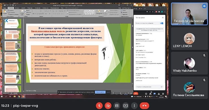Switch to the Переходы ribbon tab
The width and height of the screenshot is (209, 110).
(30, 8)
